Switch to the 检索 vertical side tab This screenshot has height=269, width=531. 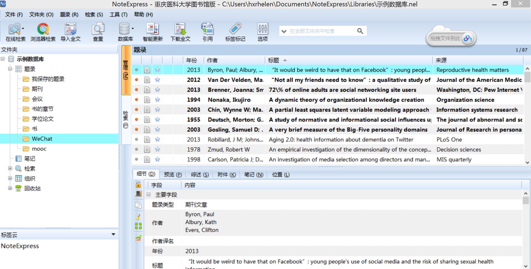pos(126,120)
